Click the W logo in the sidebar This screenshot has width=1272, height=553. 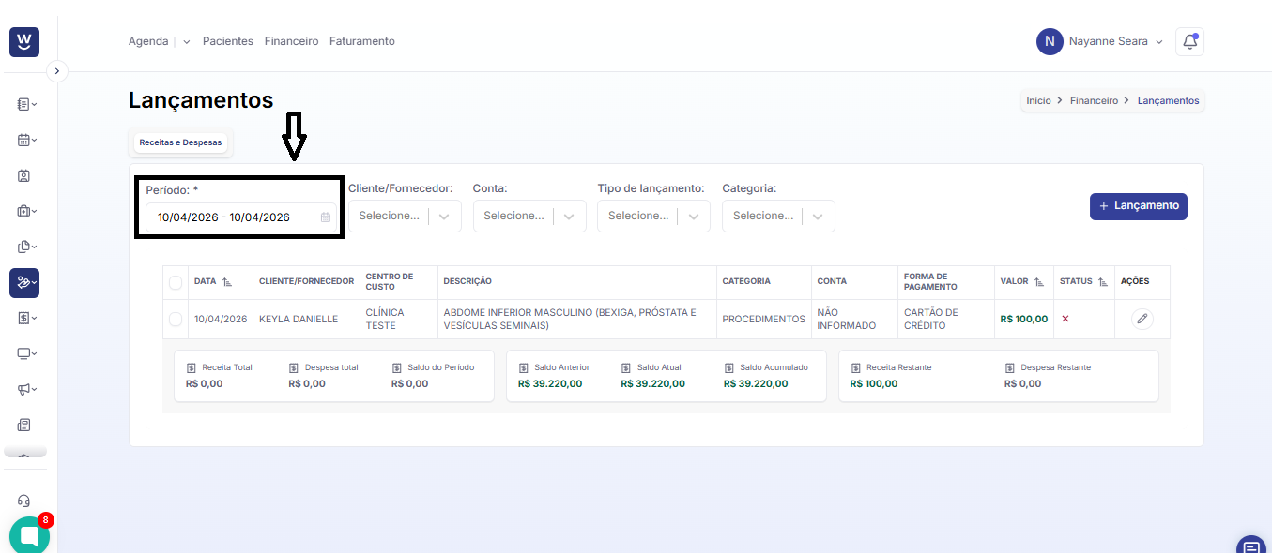pyautogui.click(x=24, y=42)
